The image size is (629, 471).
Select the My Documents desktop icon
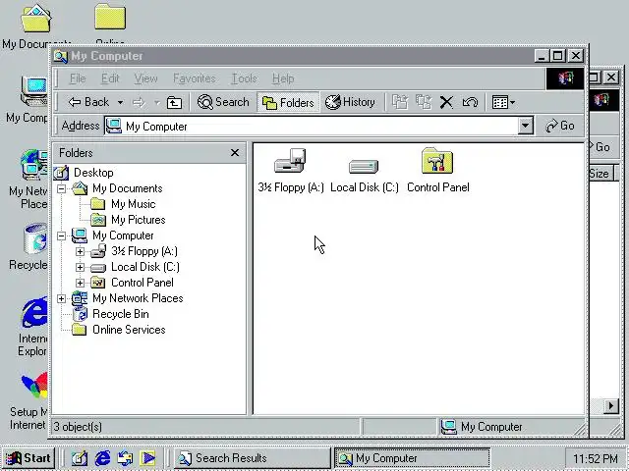(x=36, y=18)
